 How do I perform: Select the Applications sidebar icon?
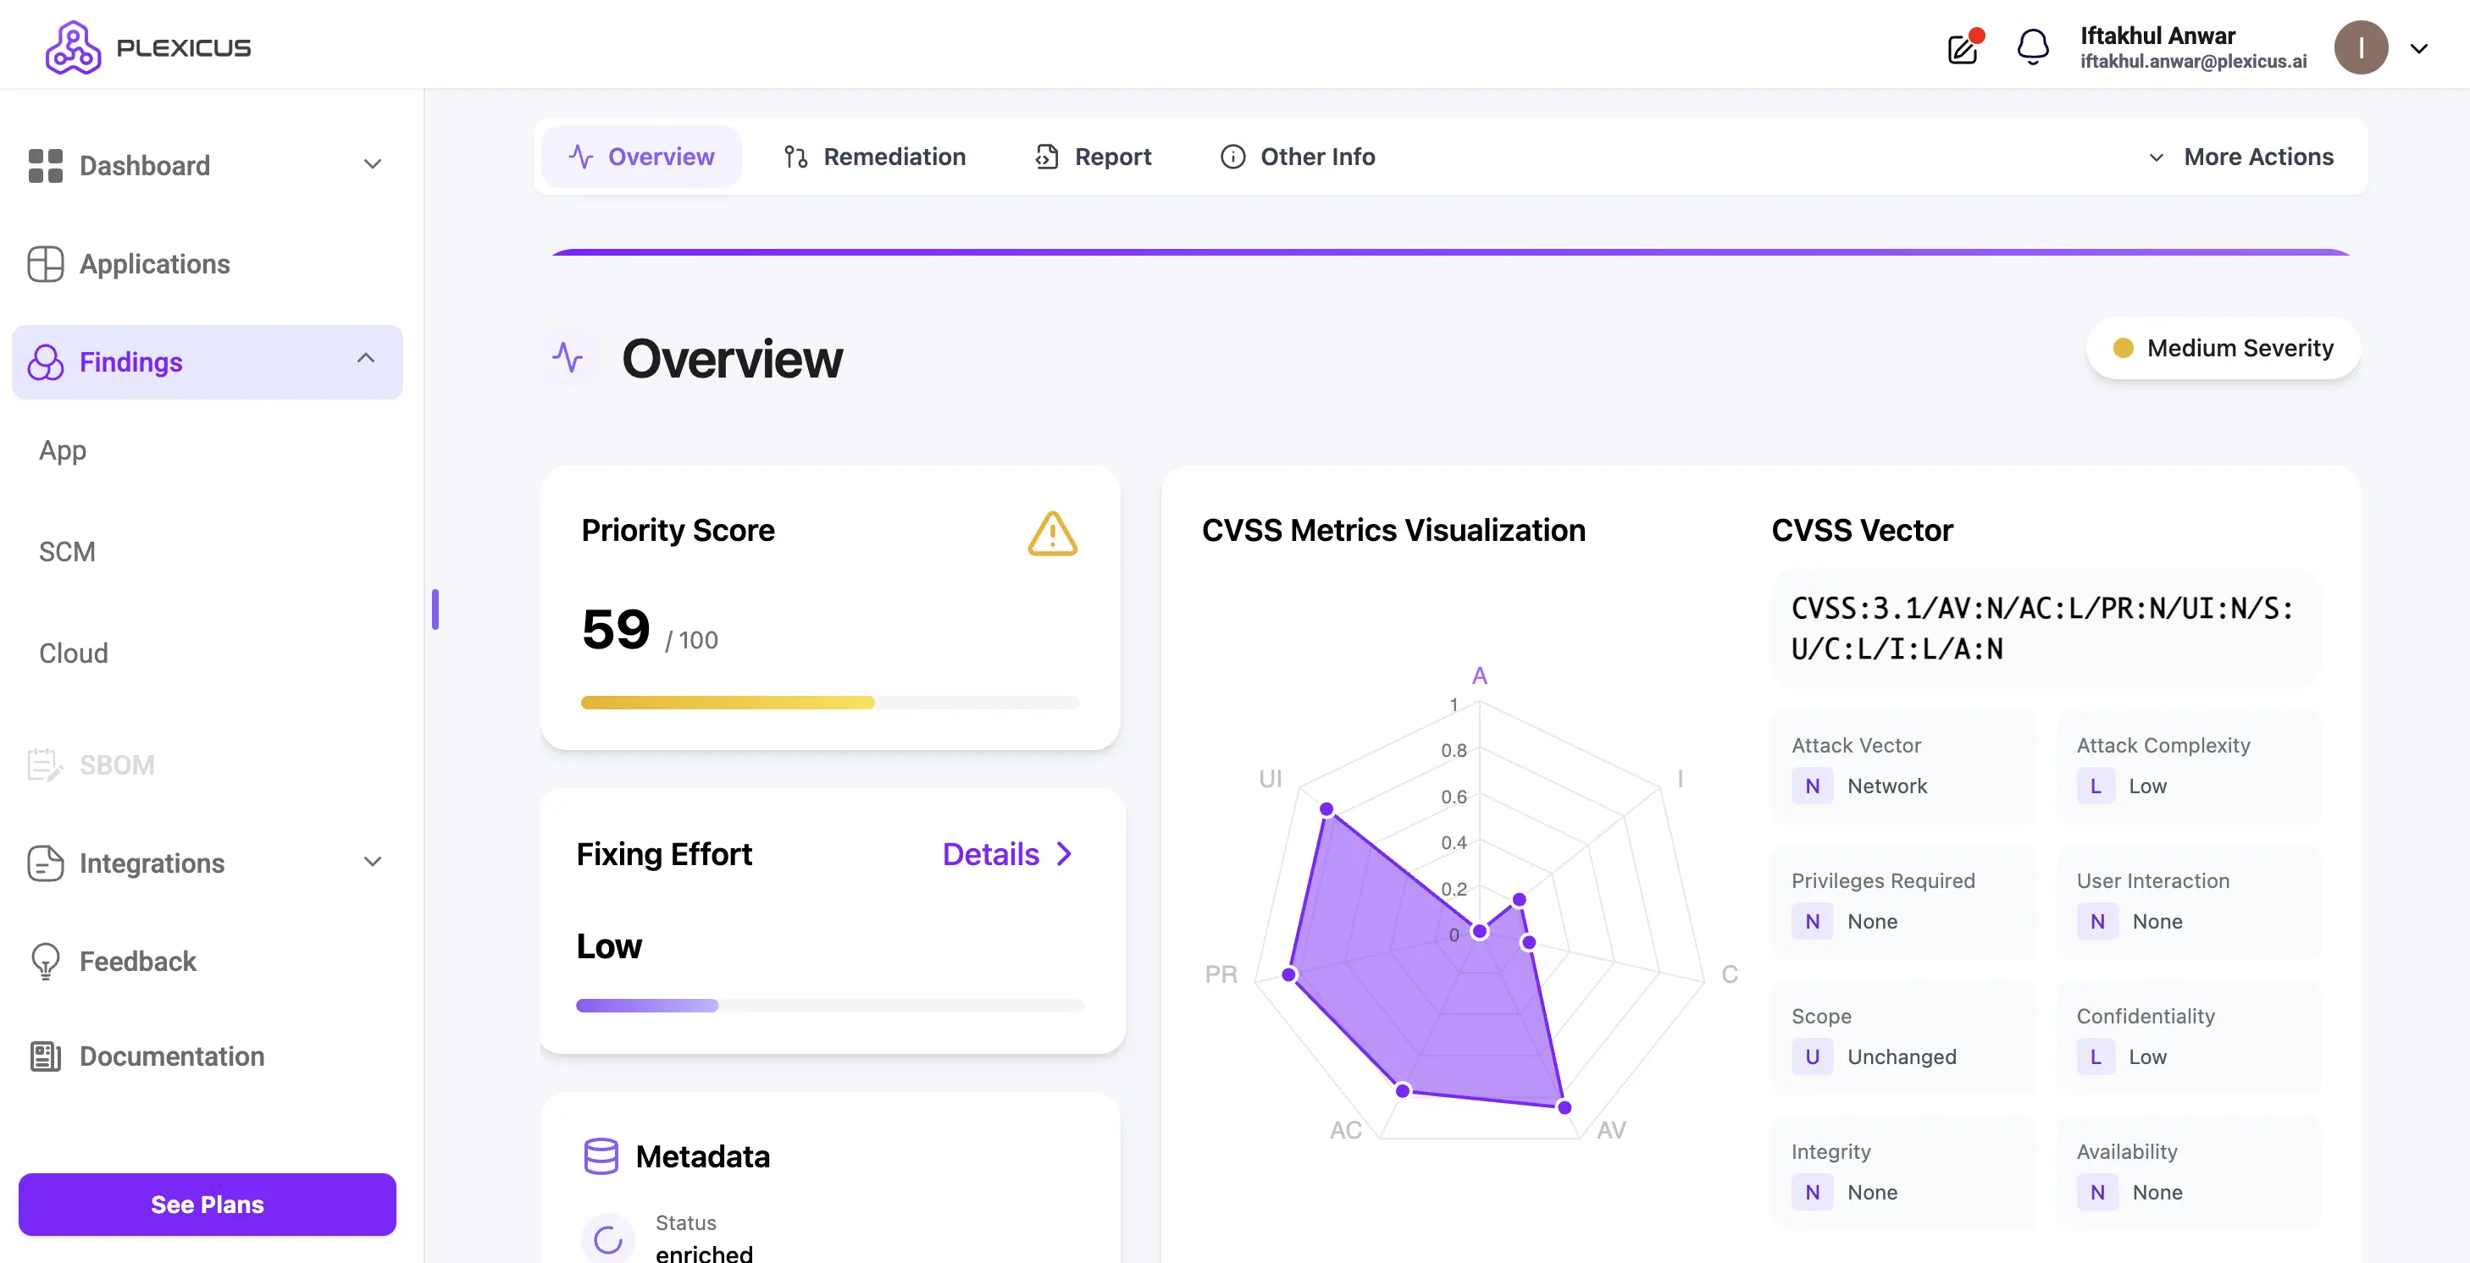tap(44, 263)
